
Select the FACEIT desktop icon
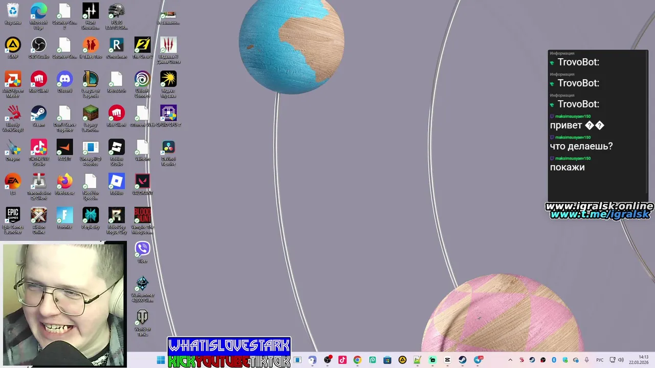pos(65,150)
